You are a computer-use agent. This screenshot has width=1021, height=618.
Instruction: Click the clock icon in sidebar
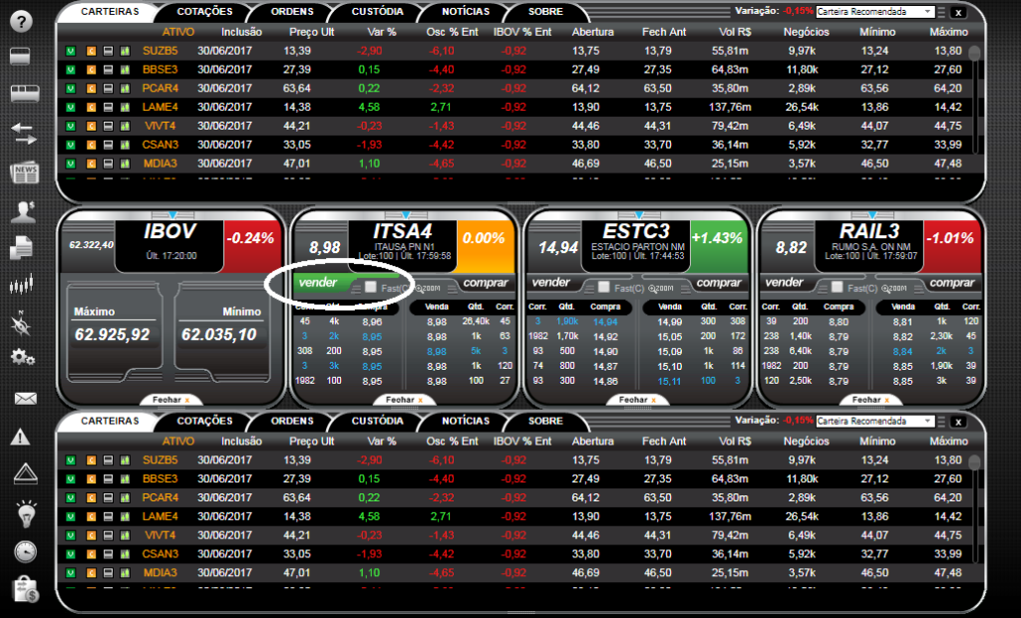click(24, 551)
